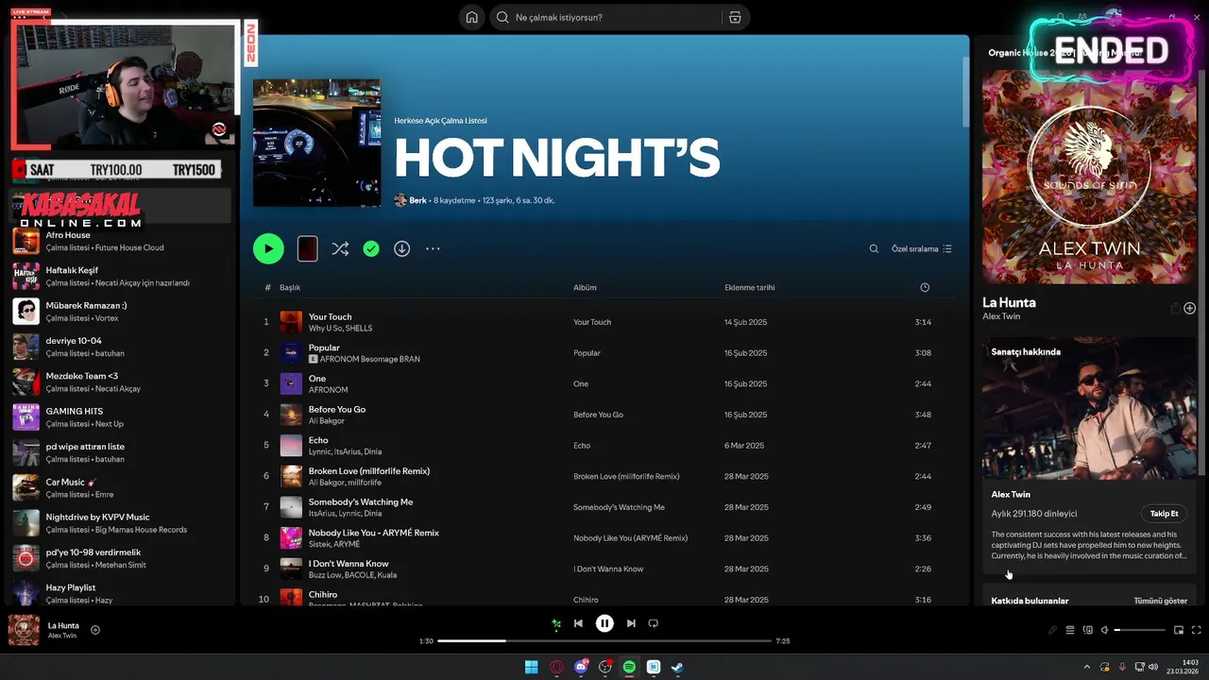Viewport: 1209px width, 680px height.
Task: Add current song via plus circle in bottom bar
Action: click(95, 630)
